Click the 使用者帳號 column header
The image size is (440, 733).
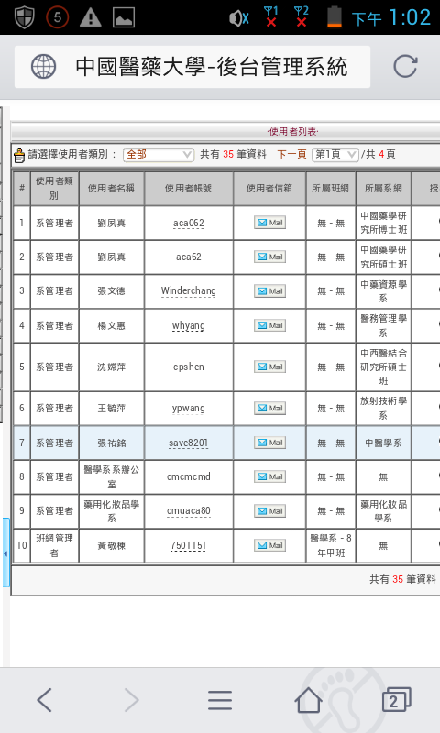click(189, 189)
